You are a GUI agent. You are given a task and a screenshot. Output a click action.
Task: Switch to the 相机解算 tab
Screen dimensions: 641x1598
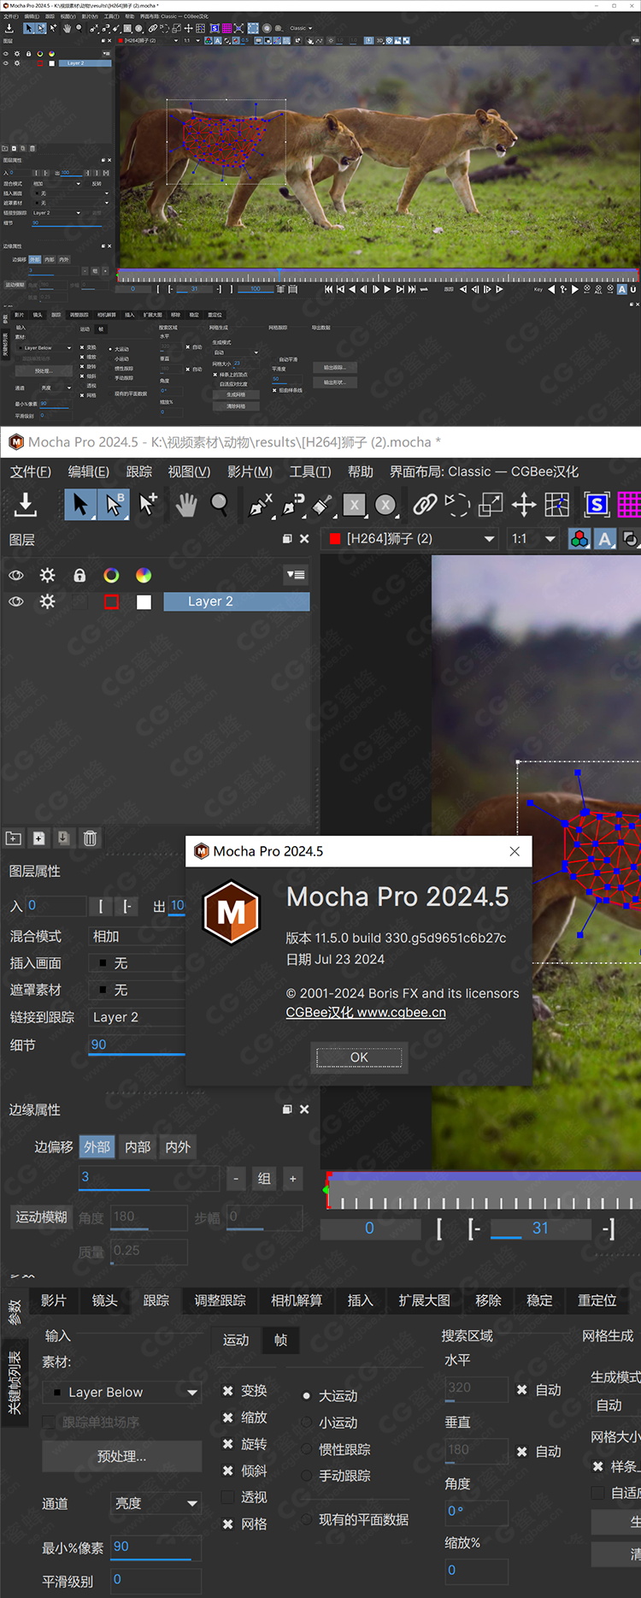[297, 1300]
